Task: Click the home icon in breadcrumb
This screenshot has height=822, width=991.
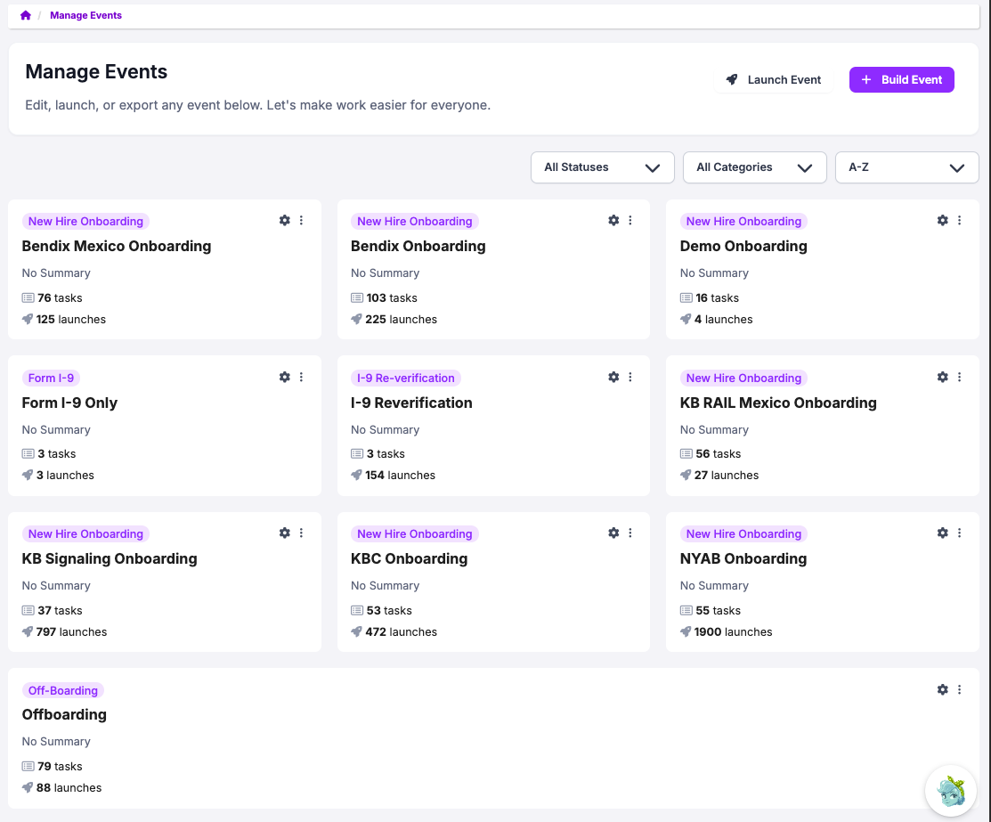Action: point(26,15)
